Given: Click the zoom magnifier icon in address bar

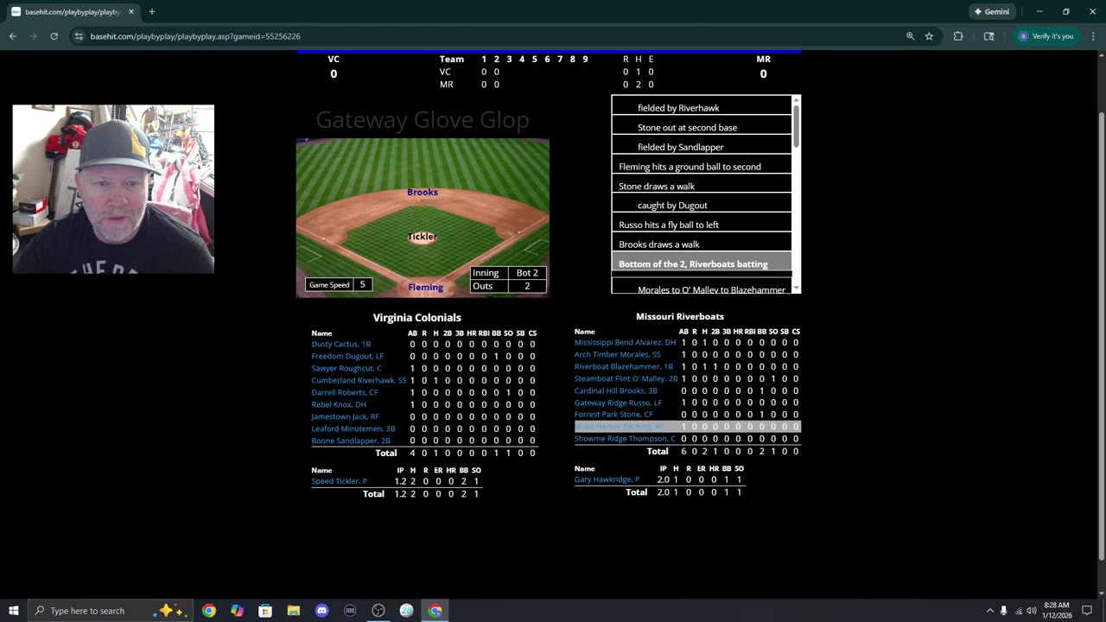Looking at the screenshot, I should coord(910,36).
